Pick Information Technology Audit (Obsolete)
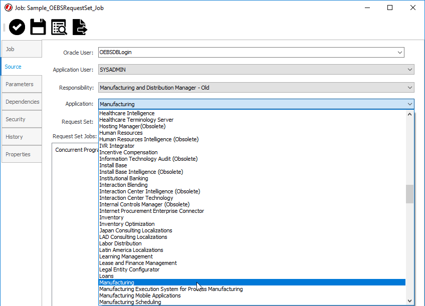The image size is (425, 306). pos(252,159)
